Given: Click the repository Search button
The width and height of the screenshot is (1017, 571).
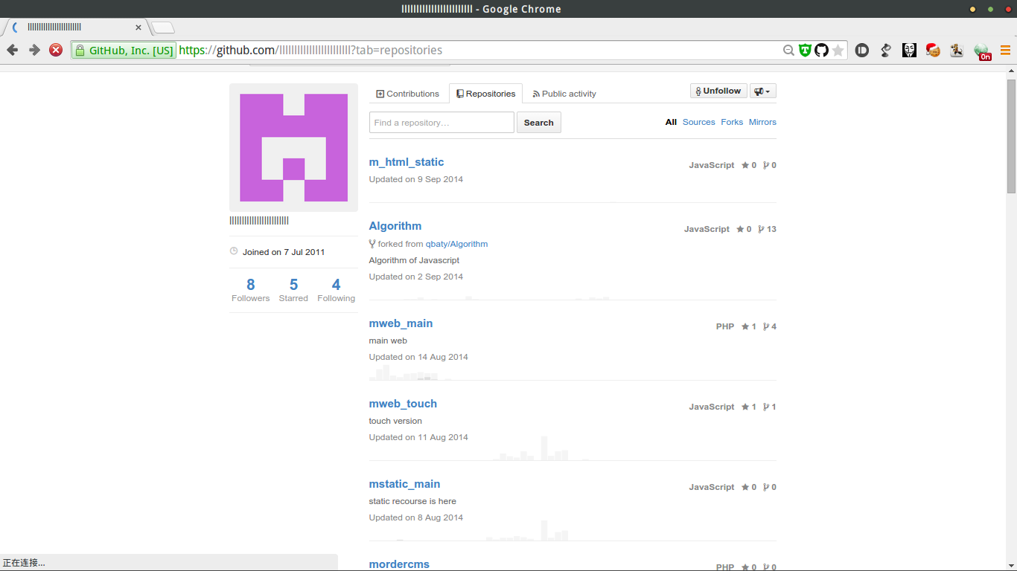Looking at the screenshot, I should tap(538, 123).
